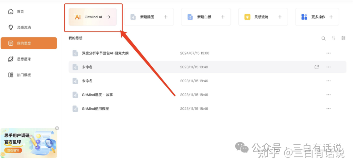
Task: Click 现在填写 on survey banner
Action: tap(13, 150)
